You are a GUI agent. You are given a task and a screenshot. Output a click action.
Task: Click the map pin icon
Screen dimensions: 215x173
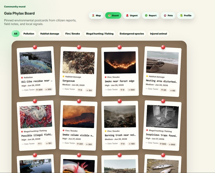[93, 15]
